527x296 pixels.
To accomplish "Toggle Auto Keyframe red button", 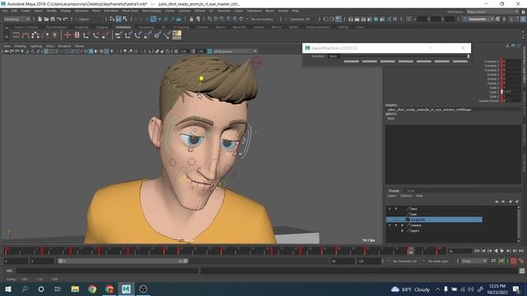I will pyautogui.click(x=514, y=261).
